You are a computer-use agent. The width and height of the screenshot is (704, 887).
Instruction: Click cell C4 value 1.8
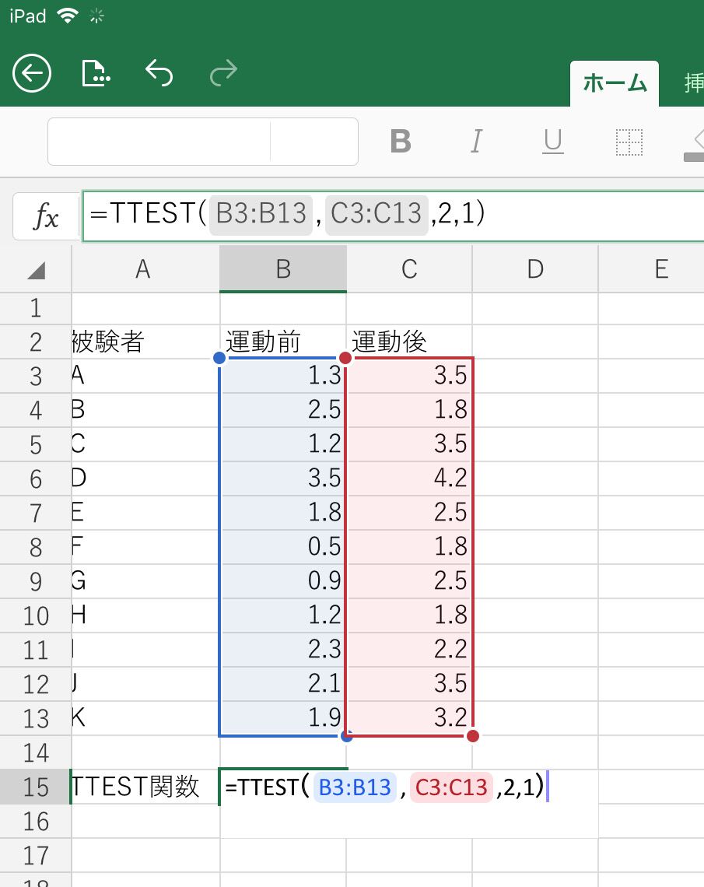click(409, 410)
